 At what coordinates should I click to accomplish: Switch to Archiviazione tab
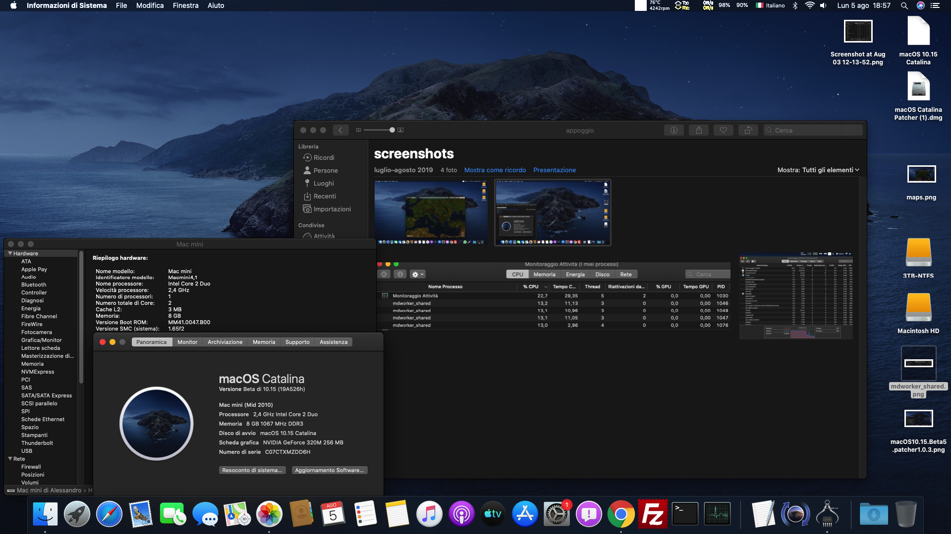coord(225,342)
